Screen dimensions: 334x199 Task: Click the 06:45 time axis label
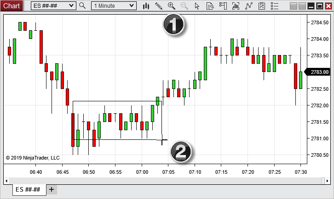pyautogui.click(x=63, y=172)
